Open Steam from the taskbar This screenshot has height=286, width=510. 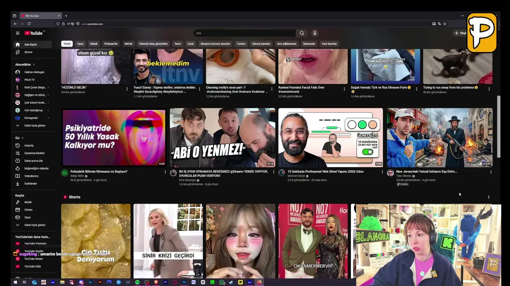(x=231, y=282)
